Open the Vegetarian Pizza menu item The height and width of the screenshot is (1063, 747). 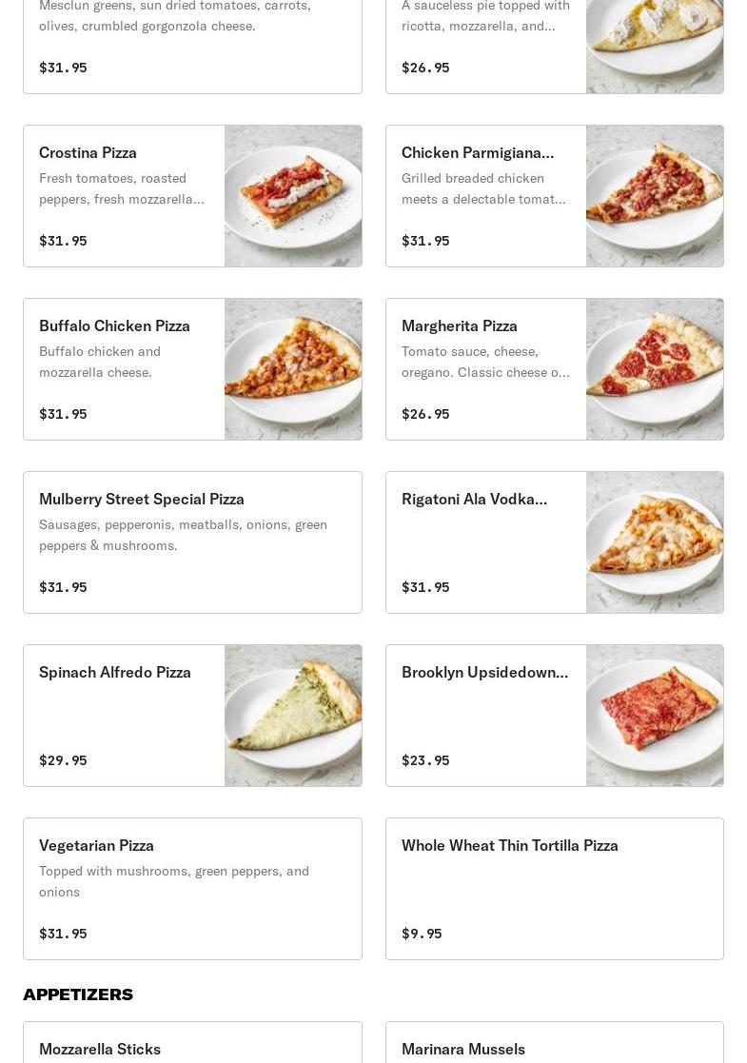click(x=96, y=845)
